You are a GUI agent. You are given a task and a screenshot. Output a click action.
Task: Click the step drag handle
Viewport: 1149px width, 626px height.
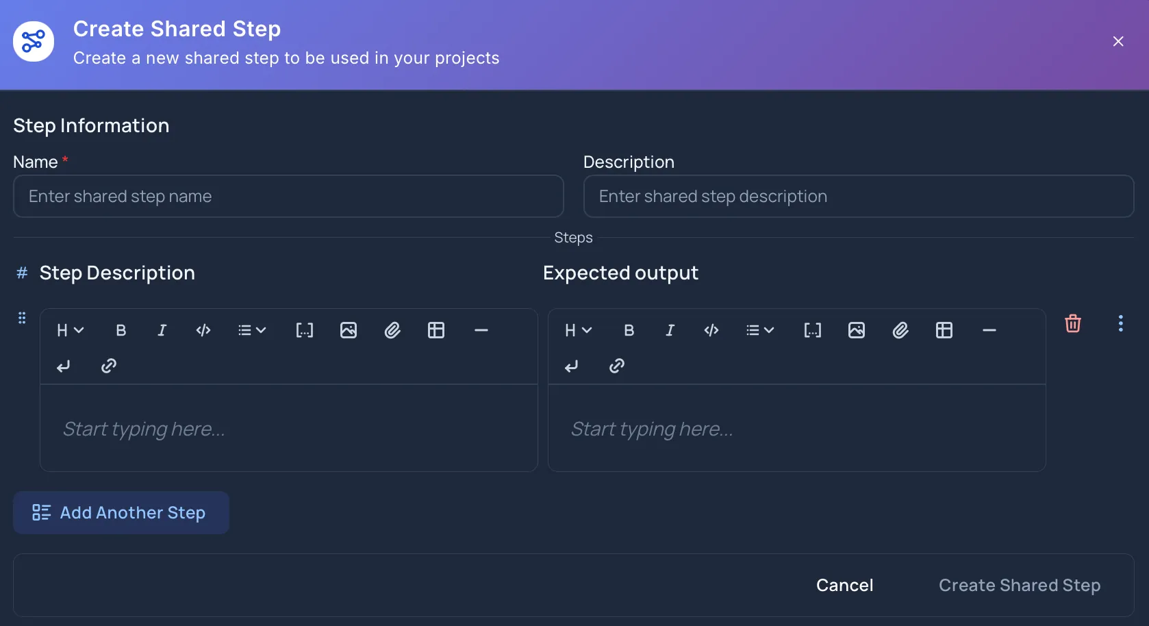(x=22, y=318)
